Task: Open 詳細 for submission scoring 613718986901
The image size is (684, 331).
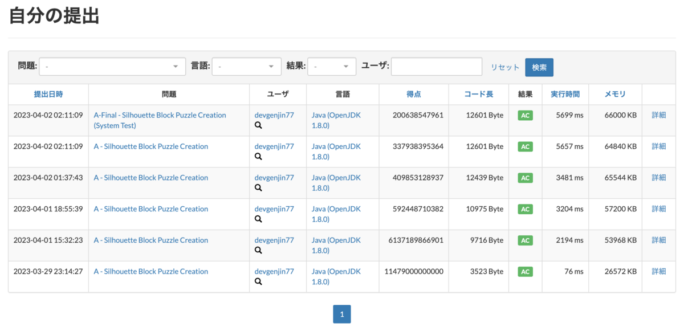Action: [x=659, y=240]
